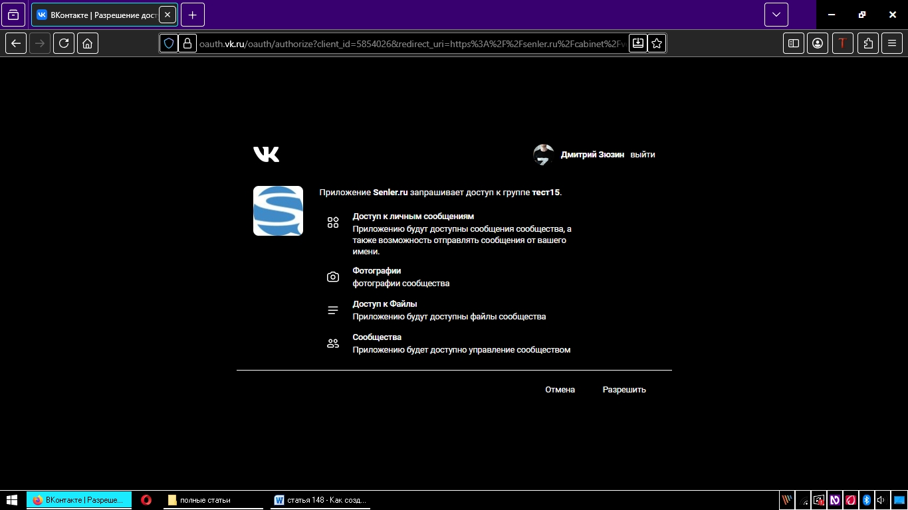The width and height of the screenshot is (908, 510).
Task: Click the Отмена button
Action: click(x=560, y=390)
